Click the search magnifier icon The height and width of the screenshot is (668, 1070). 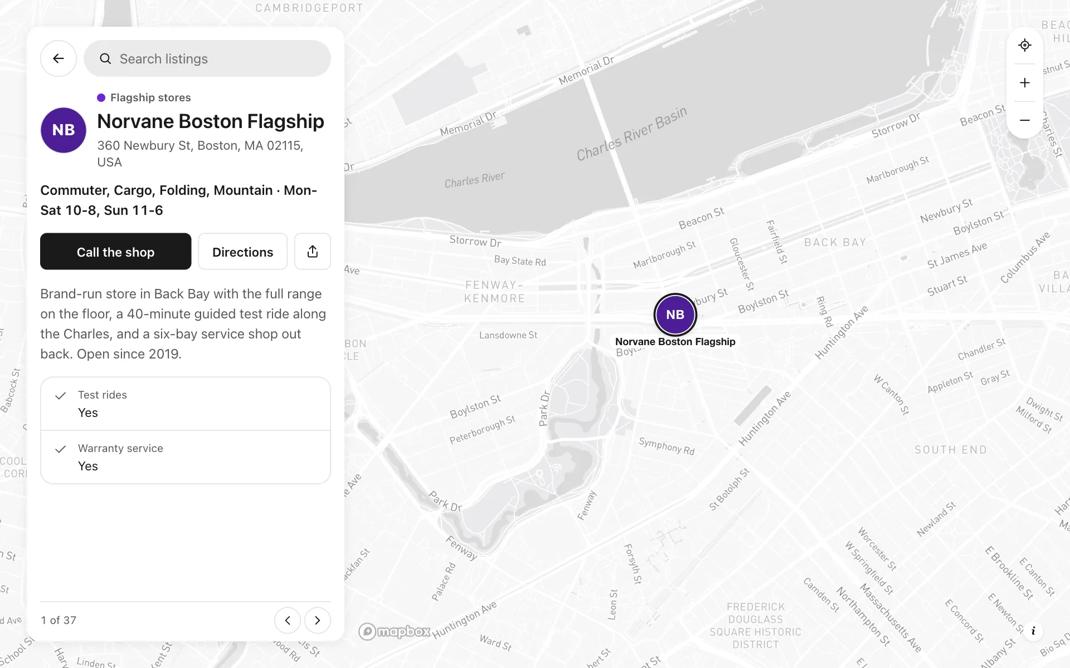pyautogui.click(x=105, y=58)
